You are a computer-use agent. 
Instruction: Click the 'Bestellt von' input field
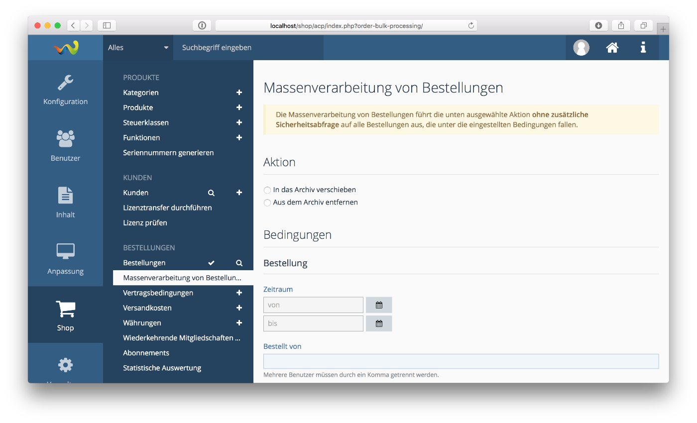click(x=461, y=361)
